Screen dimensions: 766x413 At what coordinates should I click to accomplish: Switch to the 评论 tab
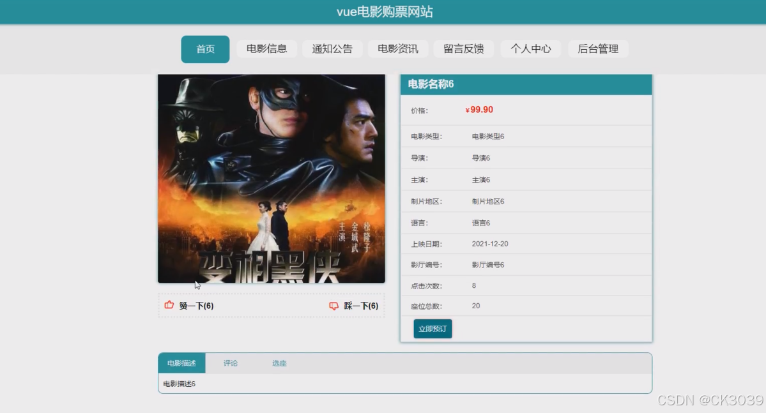[x=231, y=363]
